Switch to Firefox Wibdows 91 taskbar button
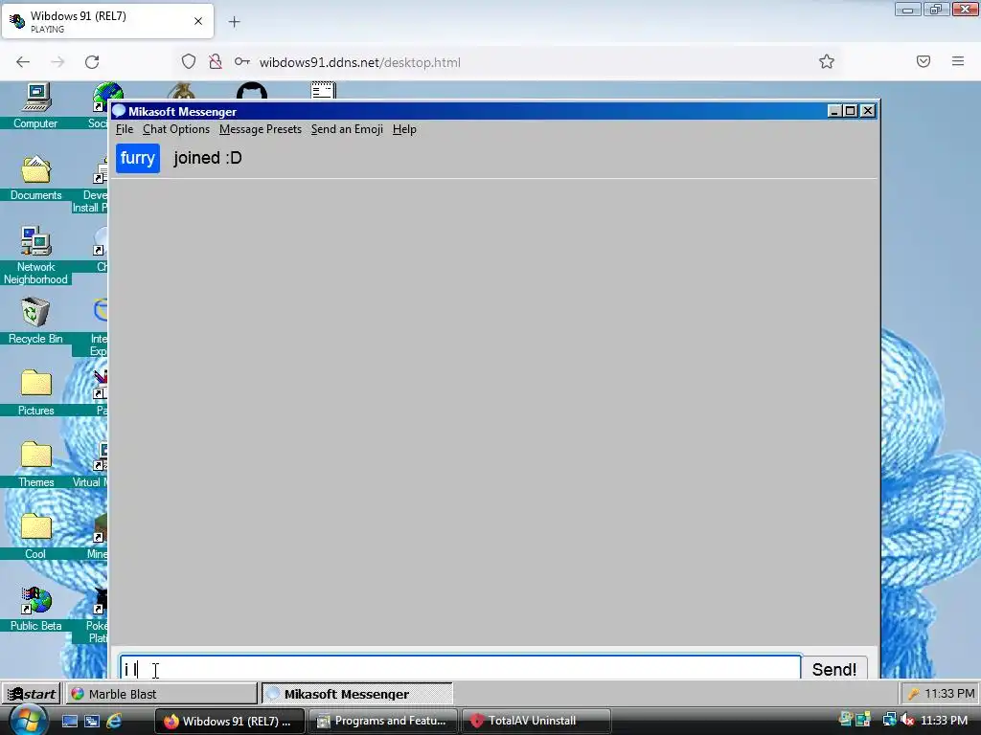Screen dimensions: 981x735 pyautogui.click(x=230, y=721)
